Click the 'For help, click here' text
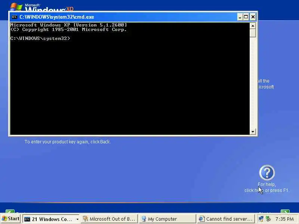The width and height of the screenshot is (299, 224). coord(266,187)
